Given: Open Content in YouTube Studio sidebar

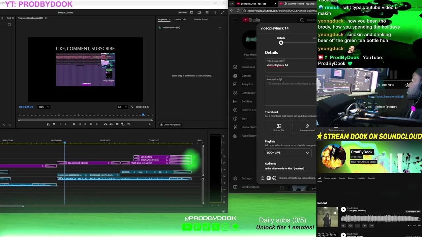Looking at the screenshot, I should pos(243,76).
